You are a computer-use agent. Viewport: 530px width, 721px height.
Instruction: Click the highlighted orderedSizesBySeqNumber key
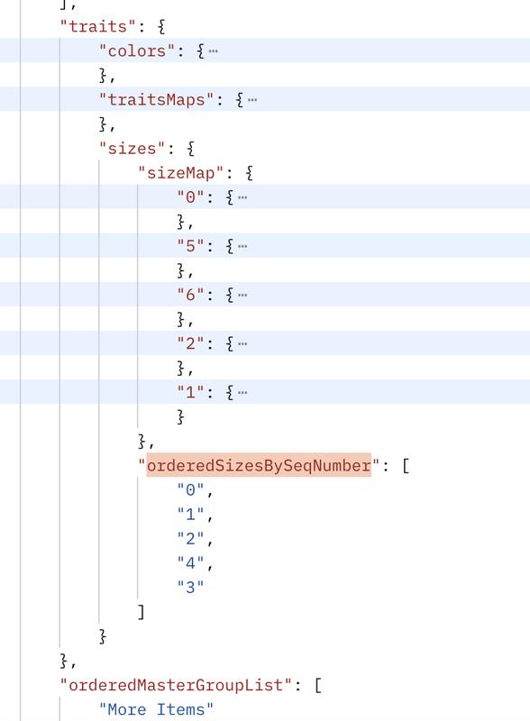[259, 465]
